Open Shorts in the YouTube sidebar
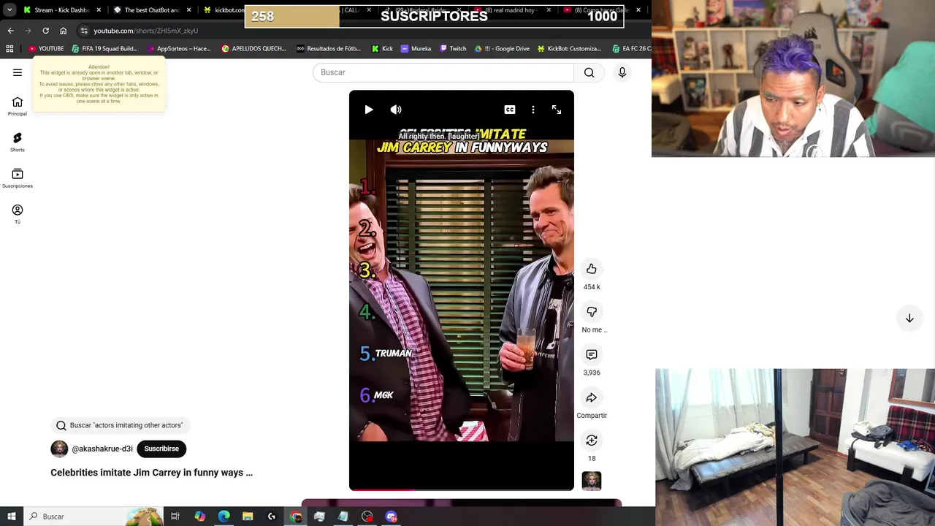The image size is (935, 526). coord(18,142)
